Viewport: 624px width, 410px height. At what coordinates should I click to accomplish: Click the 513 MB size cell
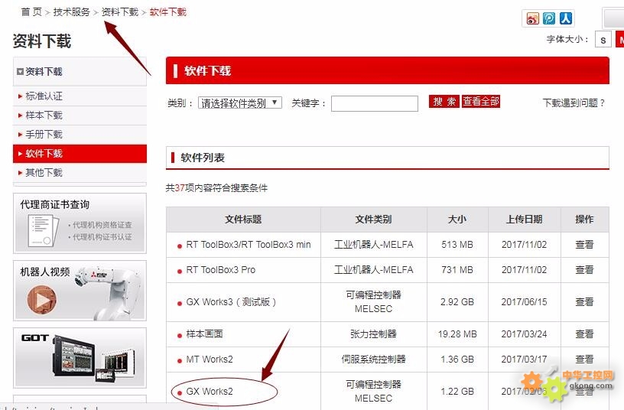tap(457, 245)
